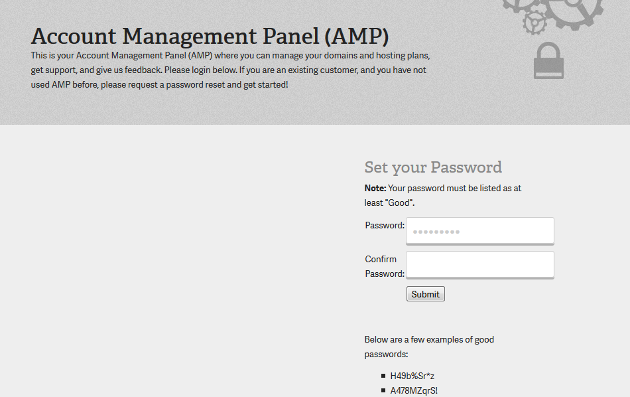Select the example password H49b%Sr*z
The height and width of the screenshot is (397, 630).
coord(412,376)
